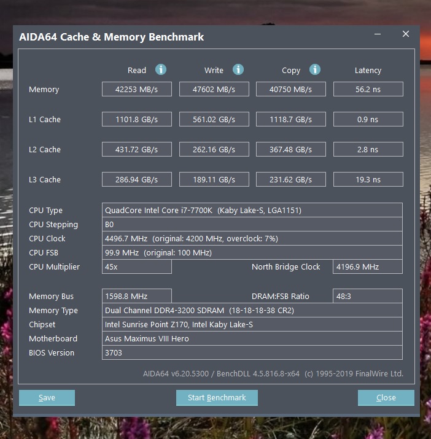Select the L1 Cache read value 1101.8 GB/s
Screen dimensions: 431x439
tap(137, 119)
